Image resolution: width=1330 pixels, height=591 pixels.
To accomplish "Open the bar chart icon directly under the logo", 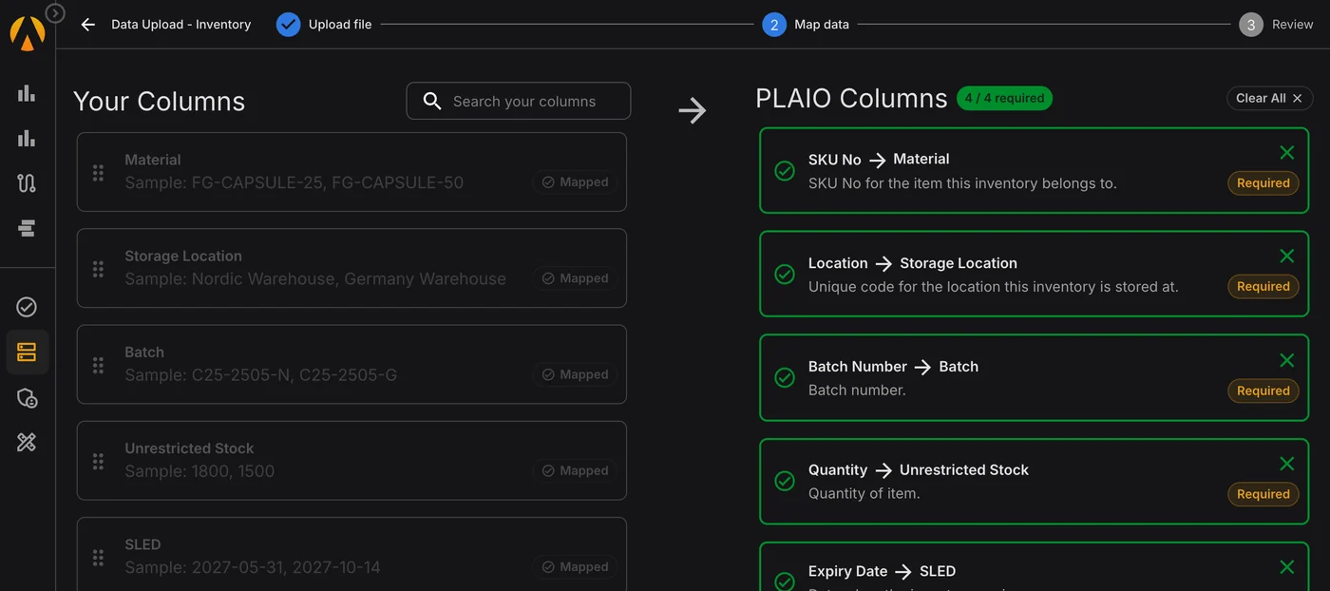I will pyautogui.click(x=27, y=93).
